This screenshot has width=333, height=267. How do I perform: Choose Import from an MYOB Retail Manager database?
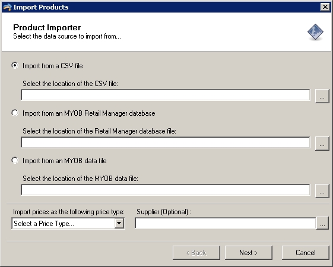[15, 113]
